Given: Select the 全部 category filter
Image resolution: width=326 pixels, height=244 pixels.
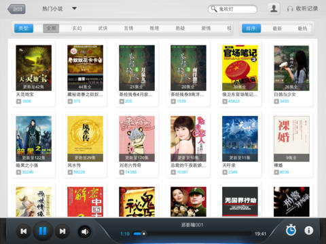Looking at the screenshot, I should (x=51, y=28).
